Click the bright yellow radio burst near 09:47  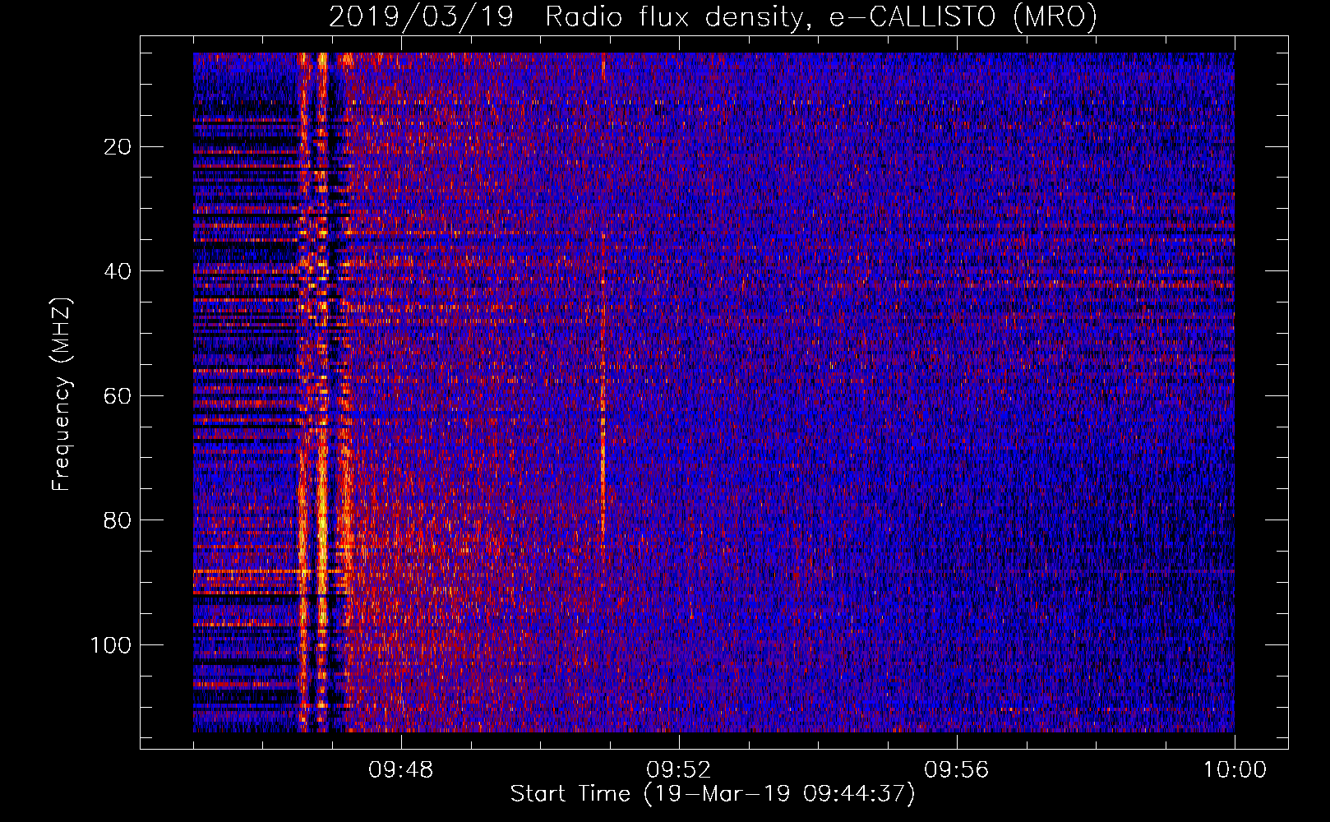(322, 392)
